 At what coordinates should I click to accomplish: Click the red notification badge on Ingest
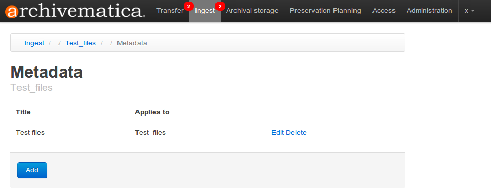click(x=220, y=6)
